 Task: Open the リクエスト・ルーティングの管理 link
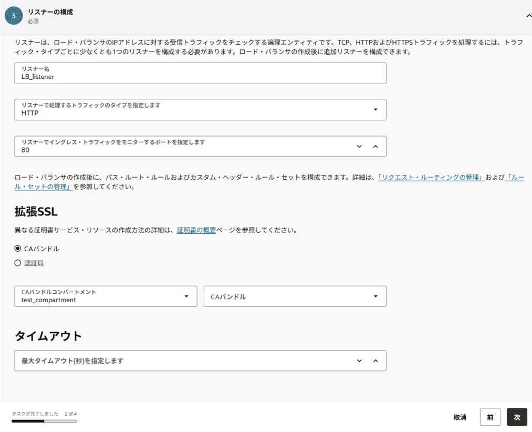click(x=431, y=178)
